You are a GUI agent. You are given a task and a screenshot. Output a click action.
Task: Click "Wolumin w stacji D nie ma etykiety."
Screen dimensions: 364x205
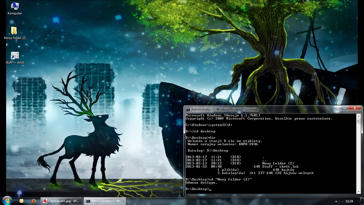225,141
